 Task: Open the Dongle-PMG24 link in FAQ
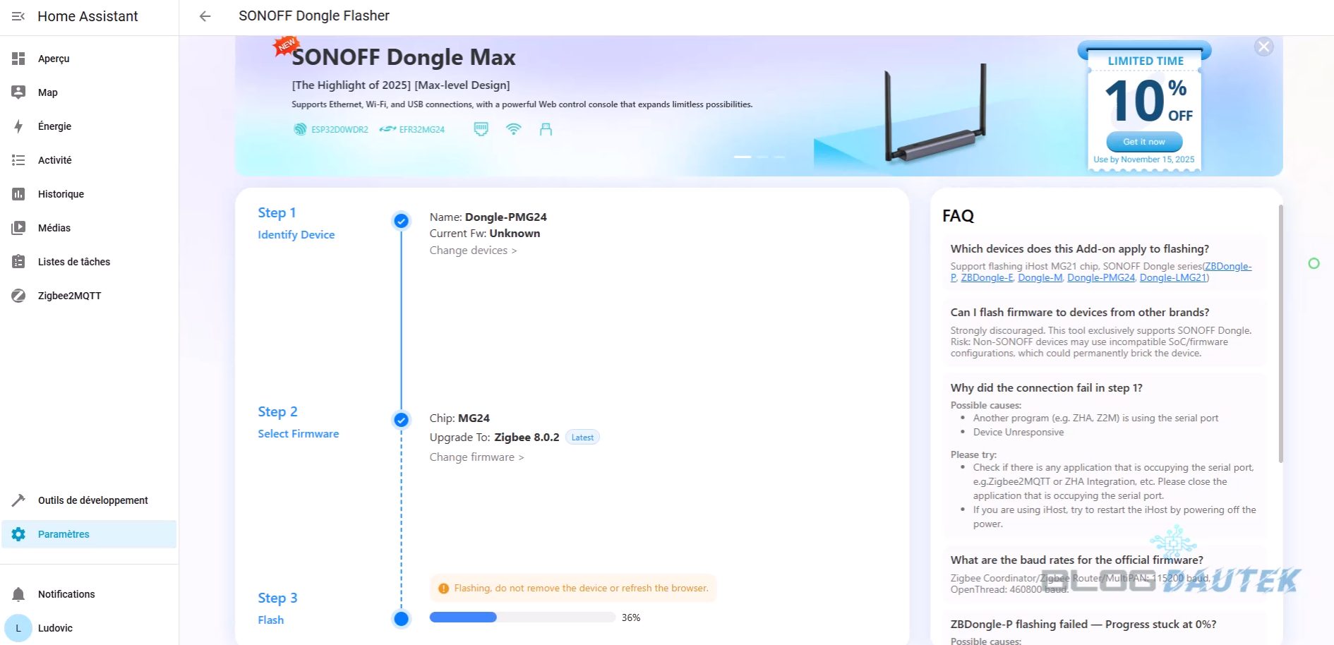pyautogui.click(x=1100, y=278)
